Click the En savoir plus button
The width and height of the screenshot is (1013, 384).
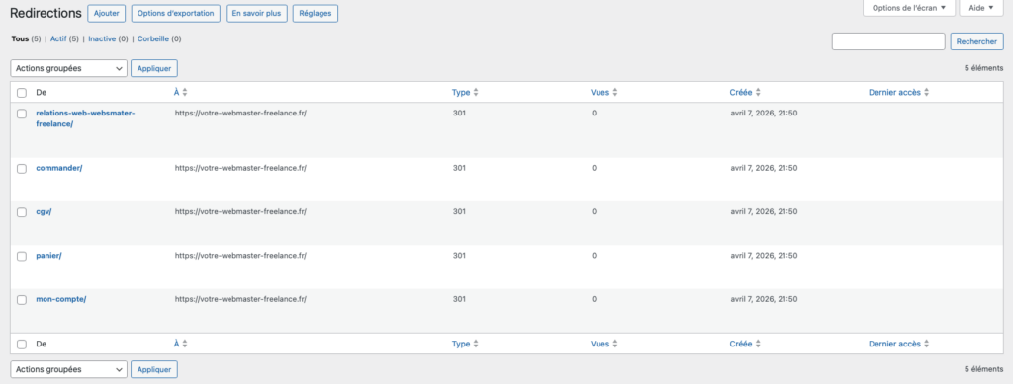pos(256,13)
